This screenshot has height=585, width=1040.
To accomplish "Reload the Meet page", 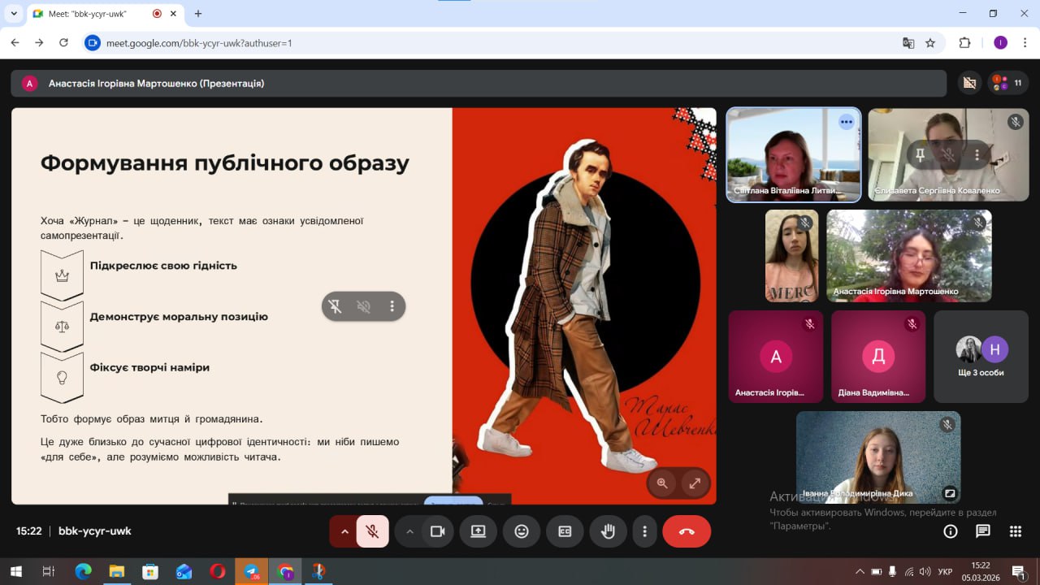I will 63,43.
